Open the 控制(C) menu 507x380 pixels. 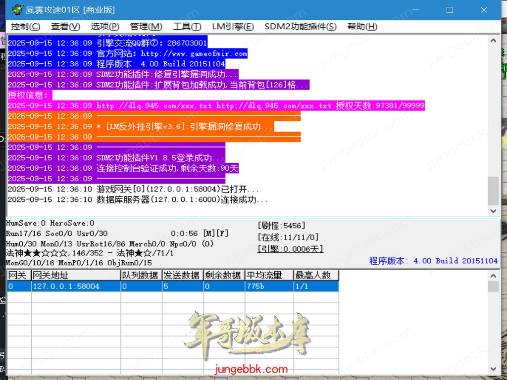(x=26, y=27)
